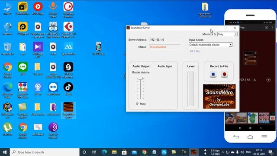Show hidden tray icons chevron
This screenshot has height=156, width=277.
point(223,152)
